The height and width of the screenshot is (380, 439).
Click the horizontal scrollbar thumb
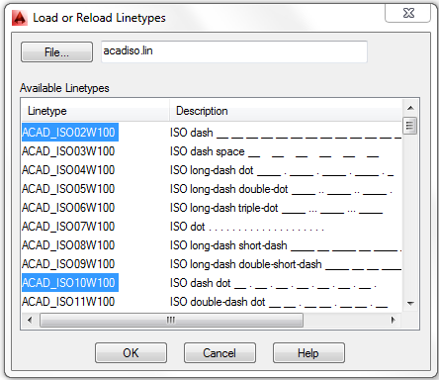[171, 320]
